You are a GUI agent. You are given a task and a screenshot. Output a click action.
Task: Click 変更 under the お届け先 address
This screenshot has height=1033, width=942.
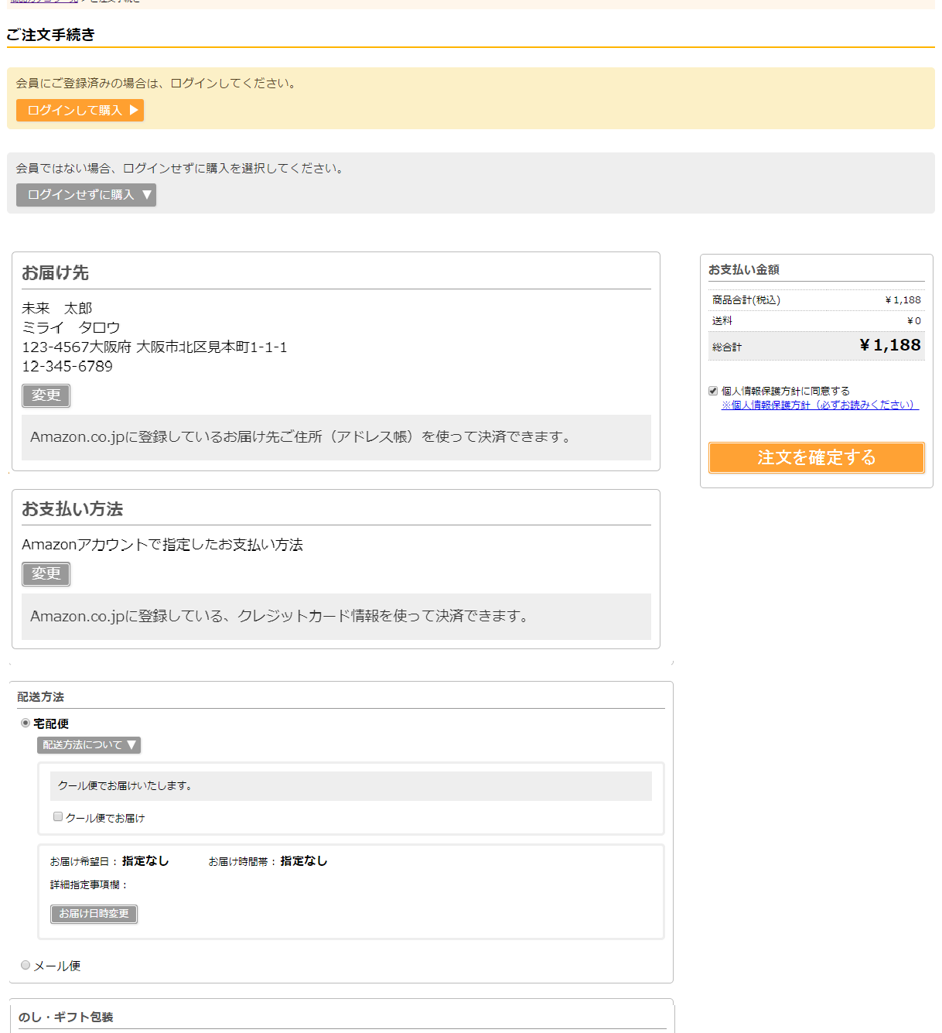[x=46, y=395]
